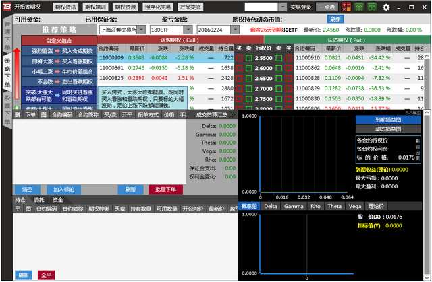
Task: Choose strategy 即将大涨 买入看涨期权
Action: (59, 61)
